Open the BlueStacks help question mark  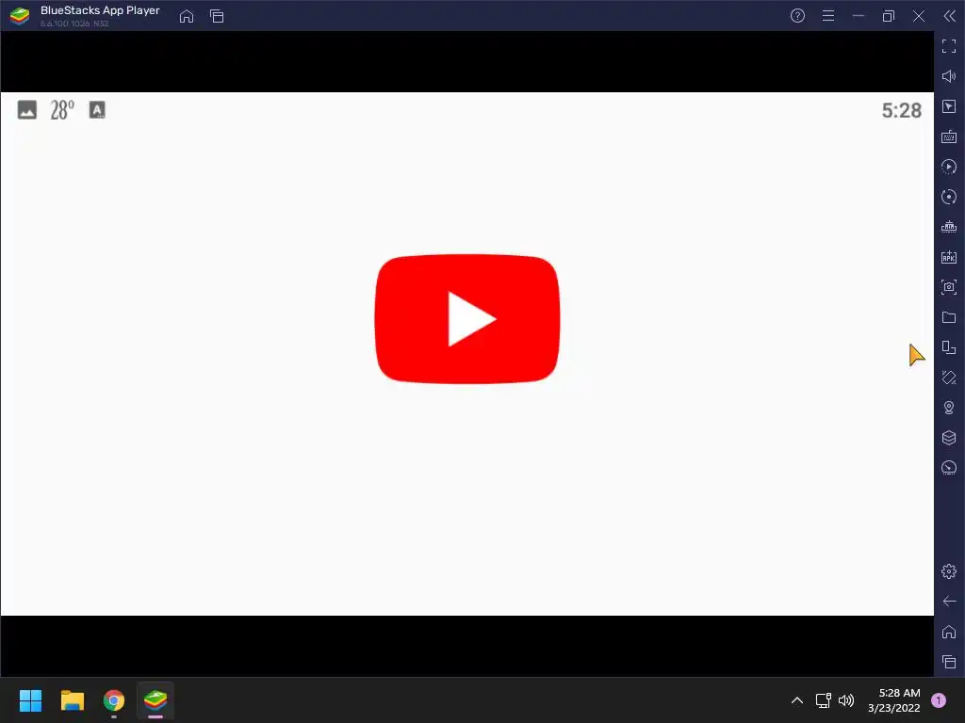click(797, 16)
